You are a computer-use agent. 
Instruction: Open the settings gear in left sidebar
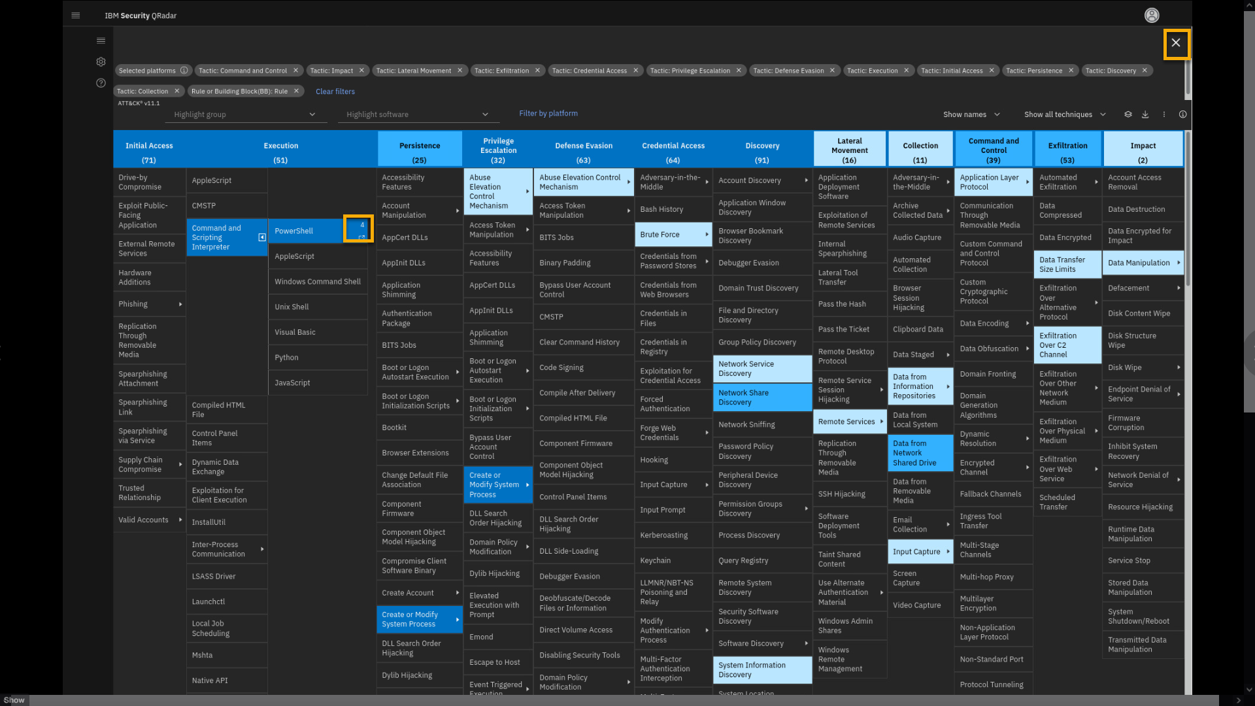pos(101,61)
